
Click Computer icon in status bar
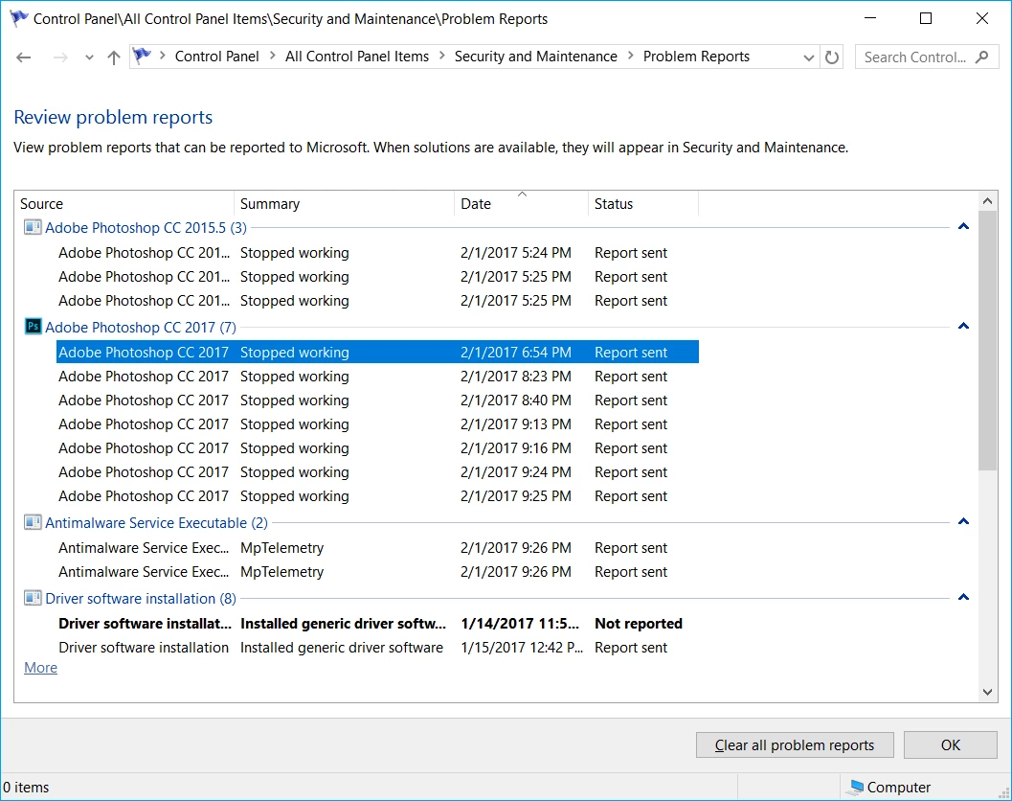coord(857,786)
